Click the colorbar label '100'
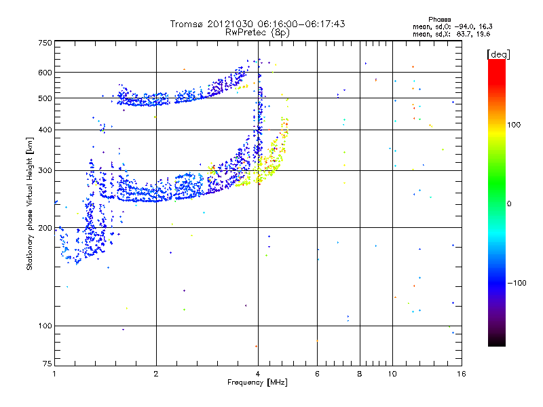 tap(514, 125)
